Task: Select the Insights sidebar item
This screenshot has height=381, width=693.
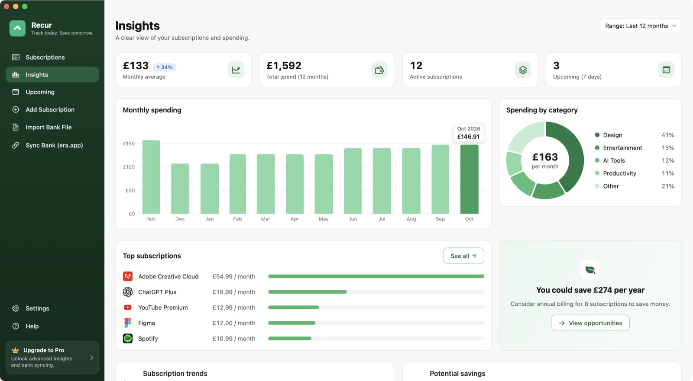Action: pos(52,74)
